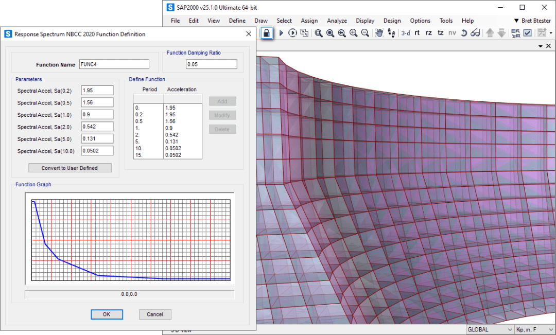556x335 pixels.
Task: Click the Run Analysis play icon
Action: coord(281,33)
